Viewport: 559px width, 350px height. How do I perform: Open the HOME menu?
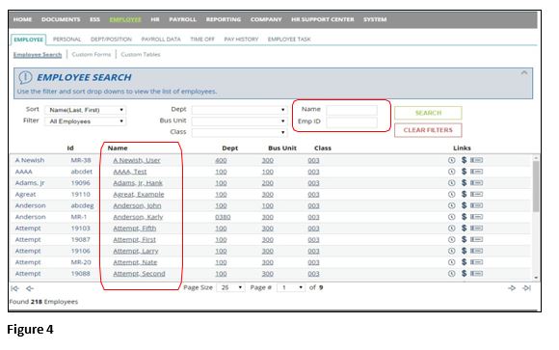pos(22,19)
